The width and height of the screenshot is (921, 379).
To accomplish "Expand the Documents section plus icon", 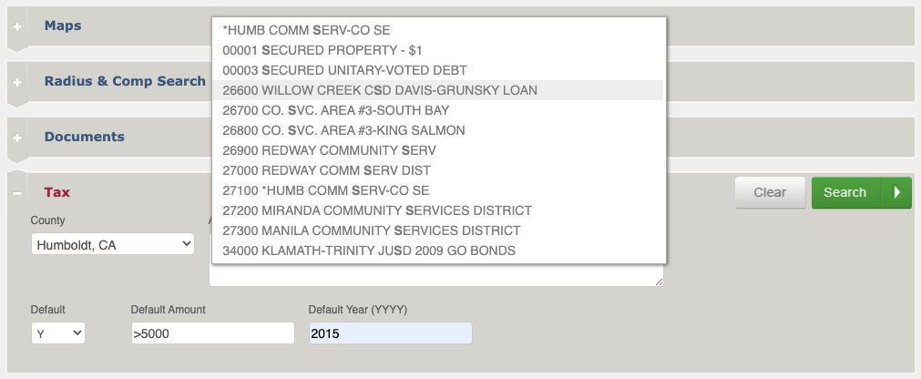I will click(17, 138).
